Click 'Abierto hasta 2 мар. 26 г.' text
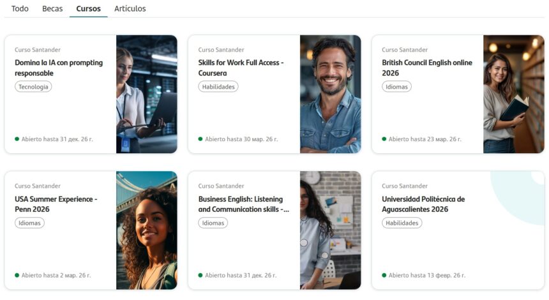 click(56, 275)
